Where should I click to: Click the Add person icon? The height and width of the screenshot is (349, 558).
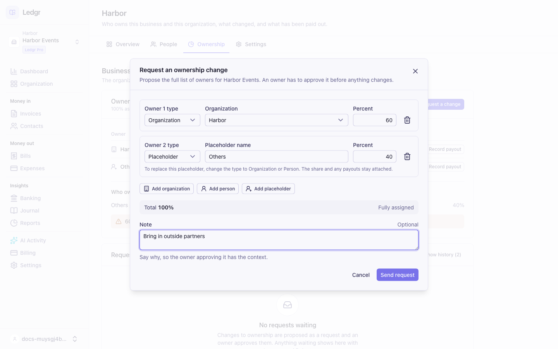[x=204, y=189]
